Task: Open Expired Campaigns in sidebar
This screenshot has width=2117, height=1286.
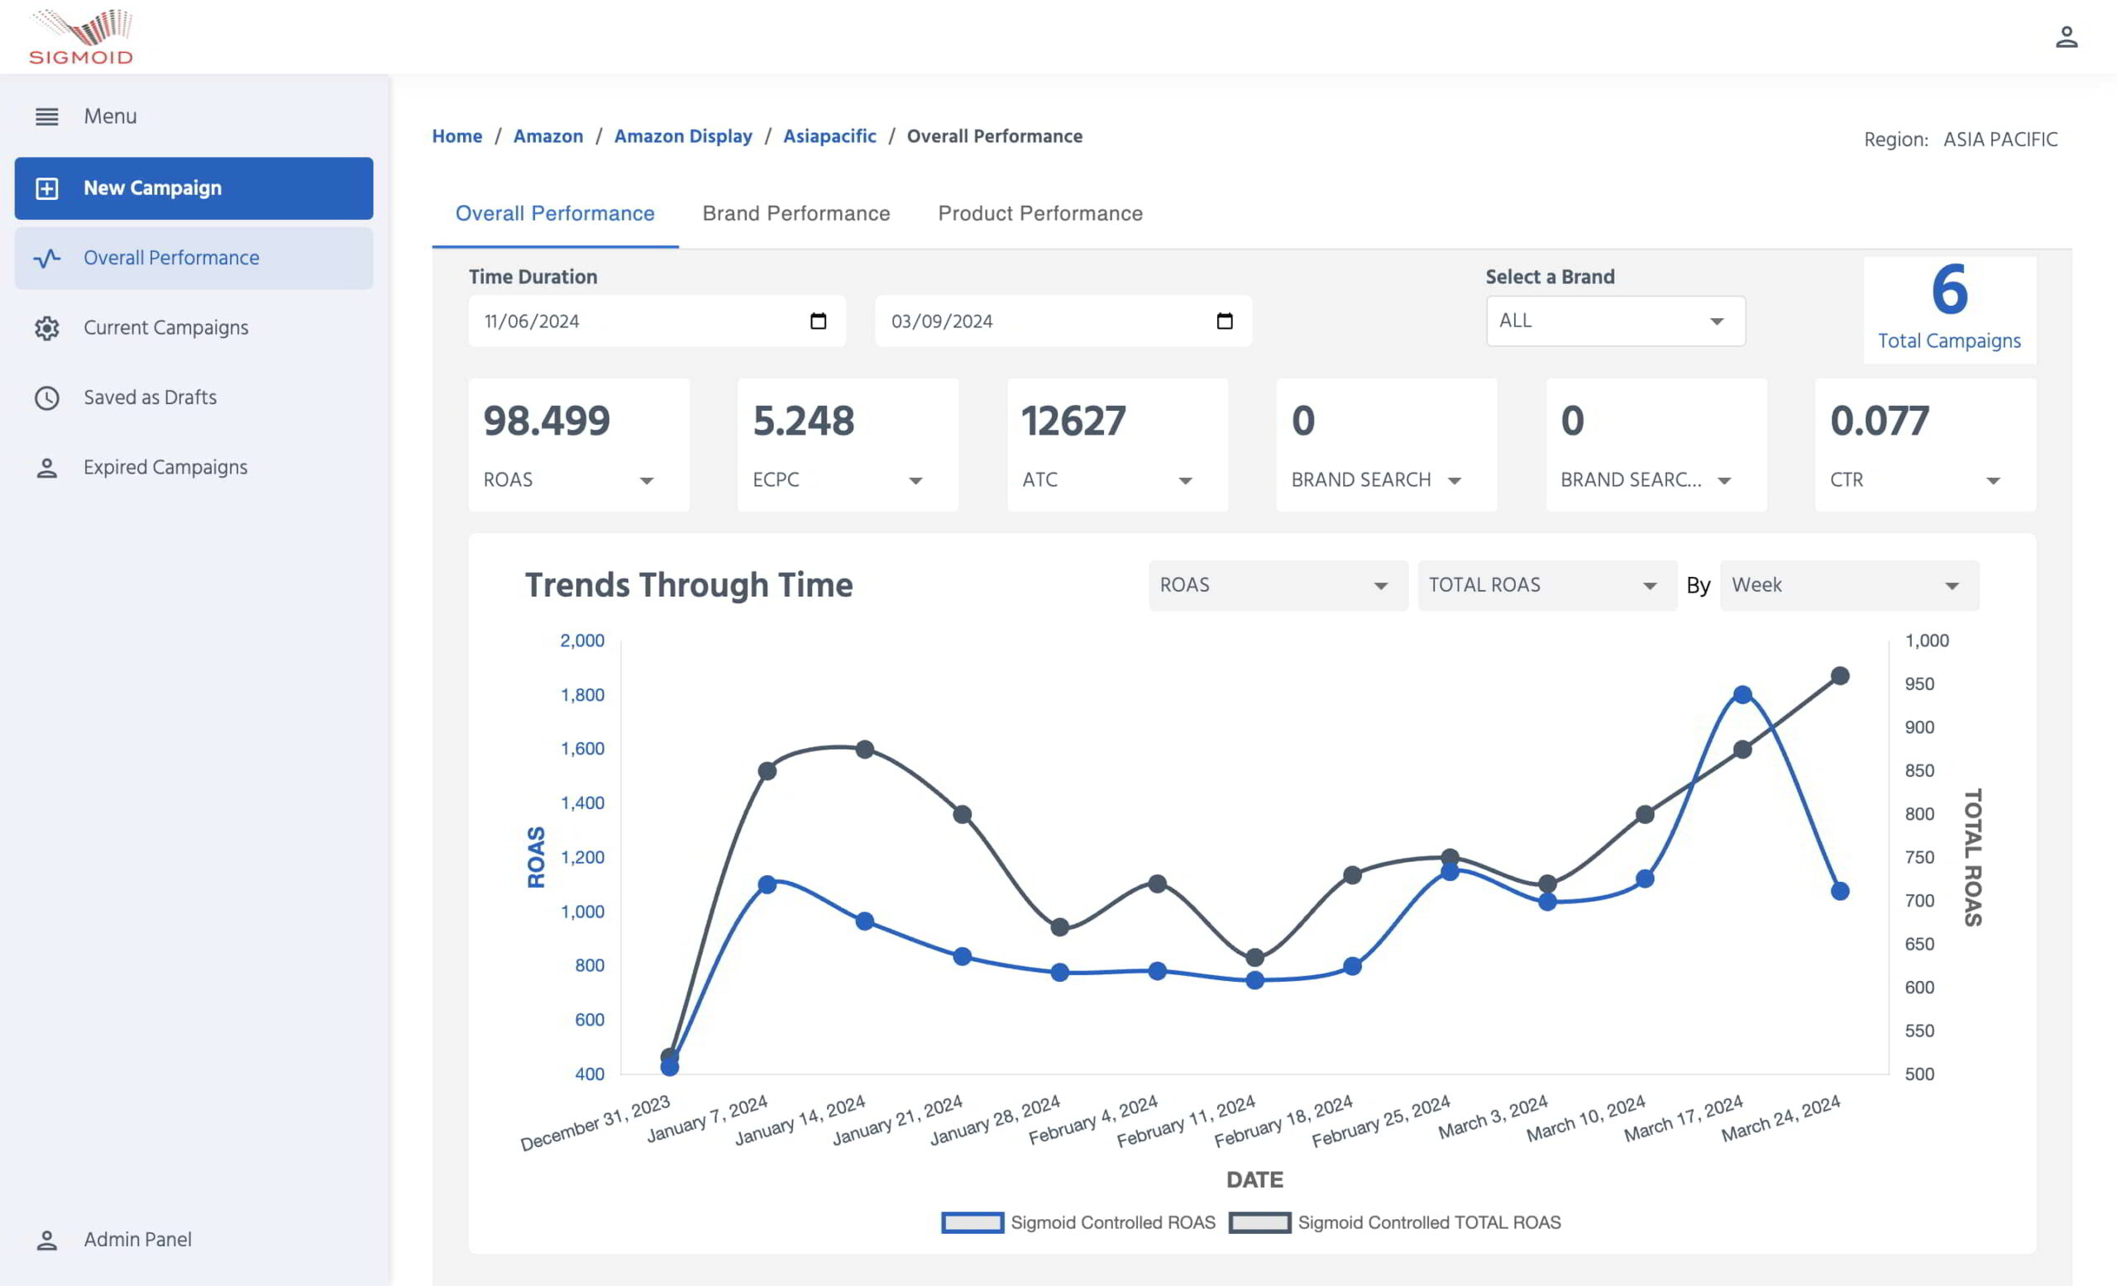Action: coord(165,468)
